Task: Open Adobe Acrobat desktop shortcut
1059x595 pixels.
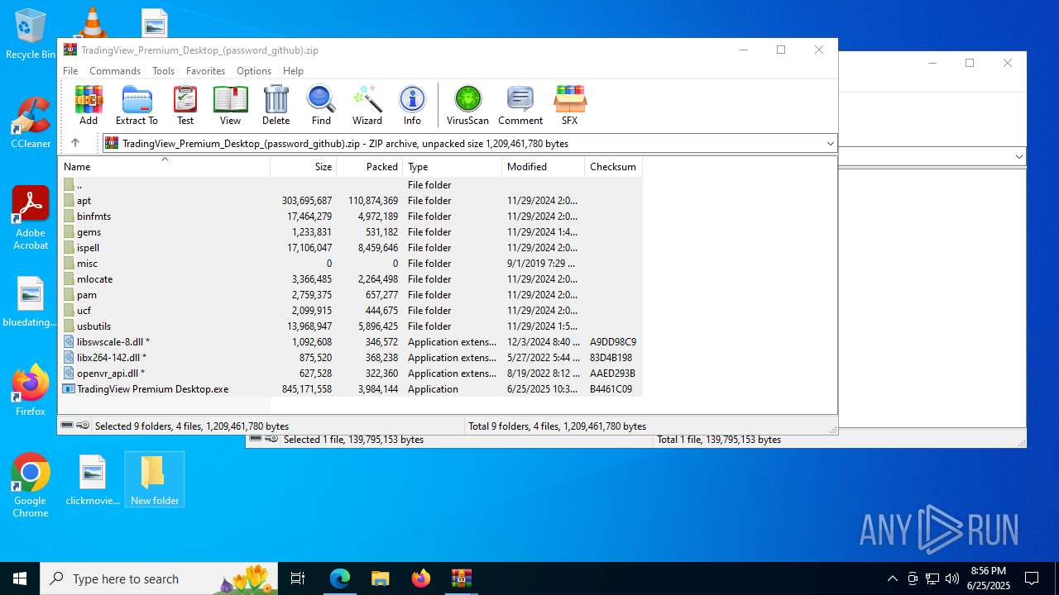Action: (x=31, y=218)
